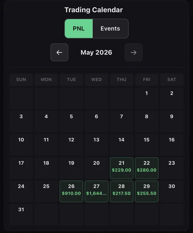193x233 pixels.
Task: Select May 28 with $217.50 profit
Action: coord(121,192)
